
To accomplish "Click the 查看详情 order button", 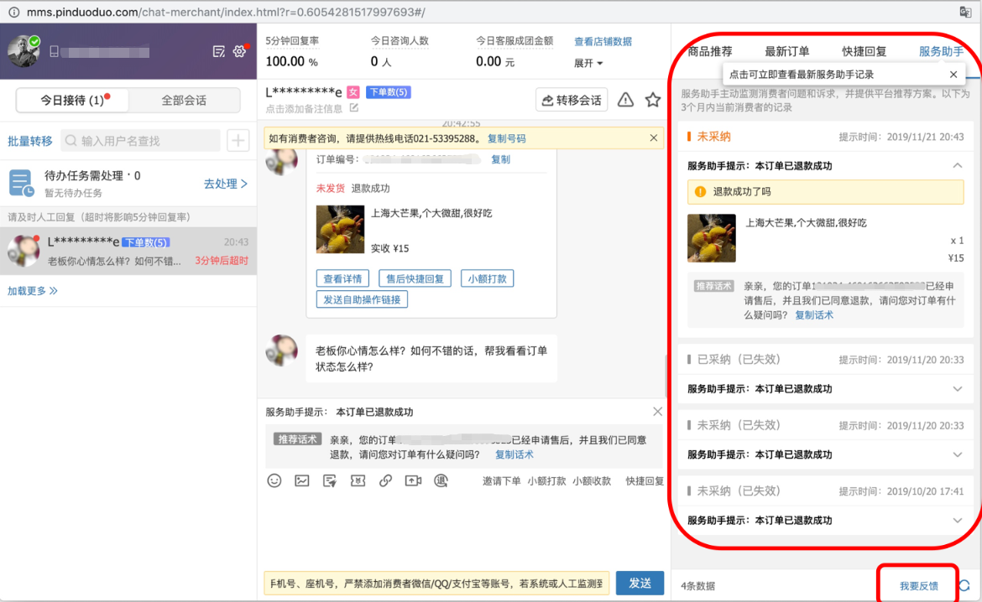I will [x=342, y=278].
